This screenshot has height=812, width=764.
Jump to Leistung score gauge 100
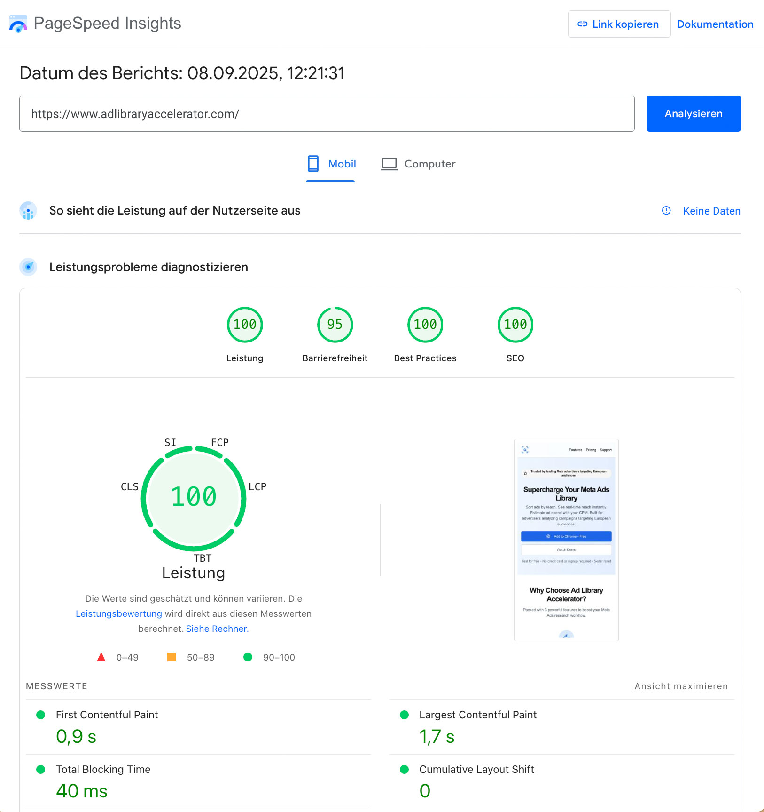(x=245, y=325)
